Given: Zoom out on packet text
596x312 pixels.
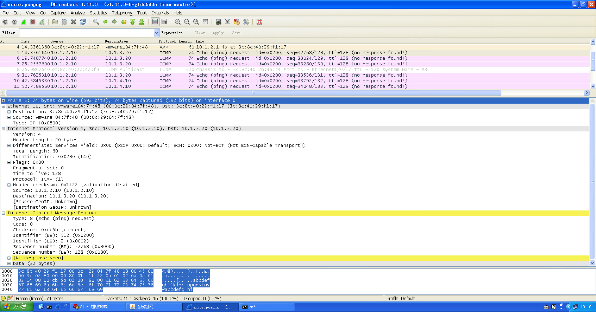Looking at the screenshot, I should tap(187, 22).
